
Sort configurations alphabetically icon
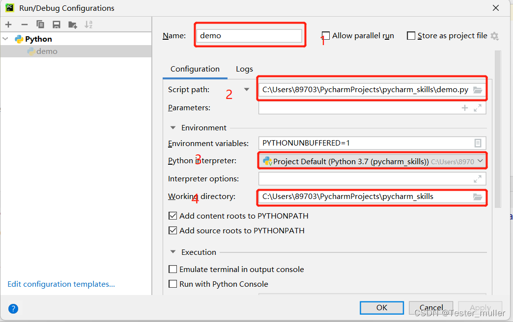pyautogui.click(x=88, y=25)
